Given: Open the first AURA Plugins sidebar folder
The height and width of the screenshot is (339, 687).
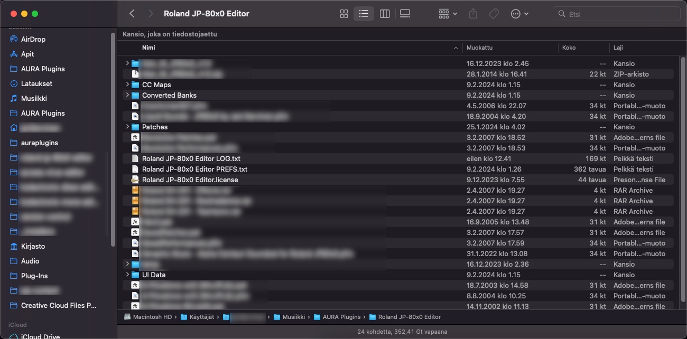Looking at the screenshot, I should click(43, 69).
